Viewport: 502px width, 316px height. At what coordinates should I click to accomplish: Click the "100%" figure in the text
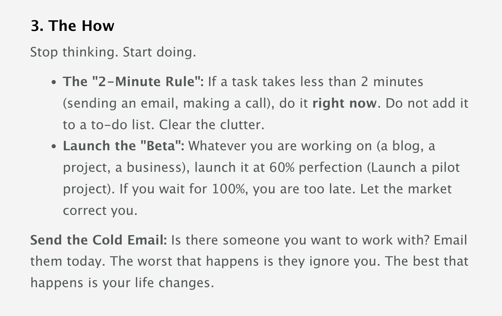pyautogui.click(x=229, y=189)
